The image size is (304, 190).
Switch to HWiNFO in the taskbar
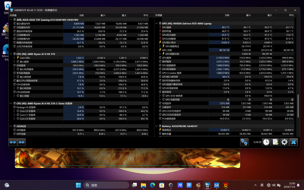[207, 185]
